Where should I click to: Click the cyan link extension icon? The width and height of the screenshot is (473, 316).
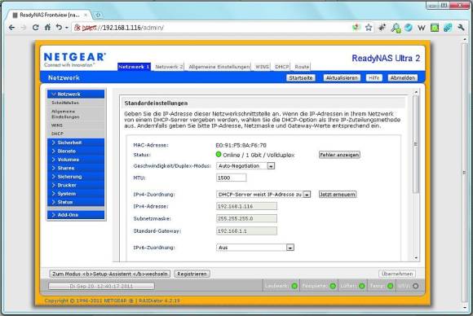pyautogui.click(x=448, y=28)
